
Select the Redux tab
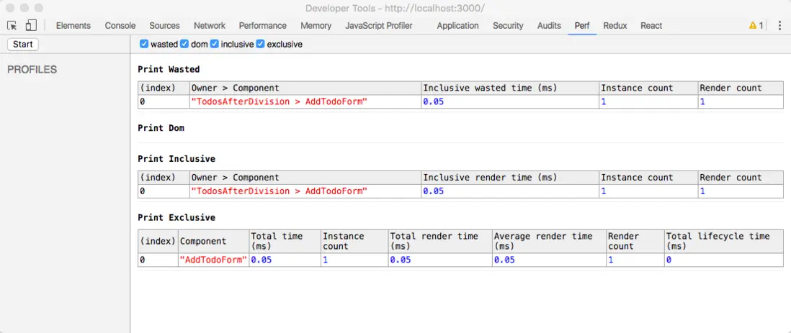(615, 25)
